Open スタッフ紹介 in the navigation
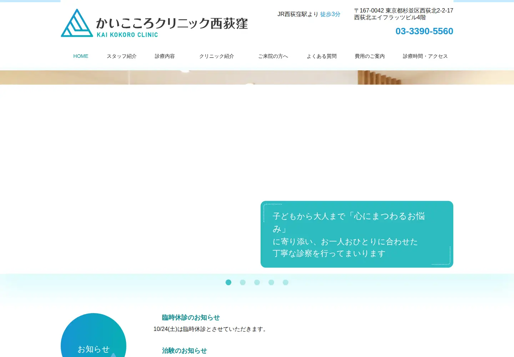Screen dimensions: 514x357 click(x=122, y=56)
